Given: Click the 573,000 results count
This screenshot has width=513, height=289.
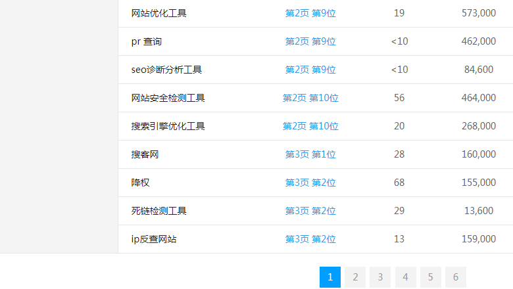Looking at the screenshot, I should pos(479,13).
